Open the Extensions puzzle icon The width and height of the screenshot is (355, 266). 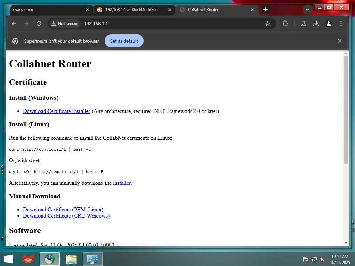point(285,24)
